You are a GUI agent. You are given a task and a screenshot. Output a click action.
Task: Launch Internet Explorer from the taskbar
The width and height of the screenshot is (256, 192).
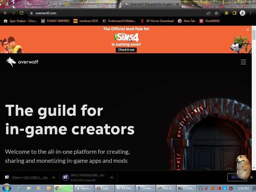point(19,188)
